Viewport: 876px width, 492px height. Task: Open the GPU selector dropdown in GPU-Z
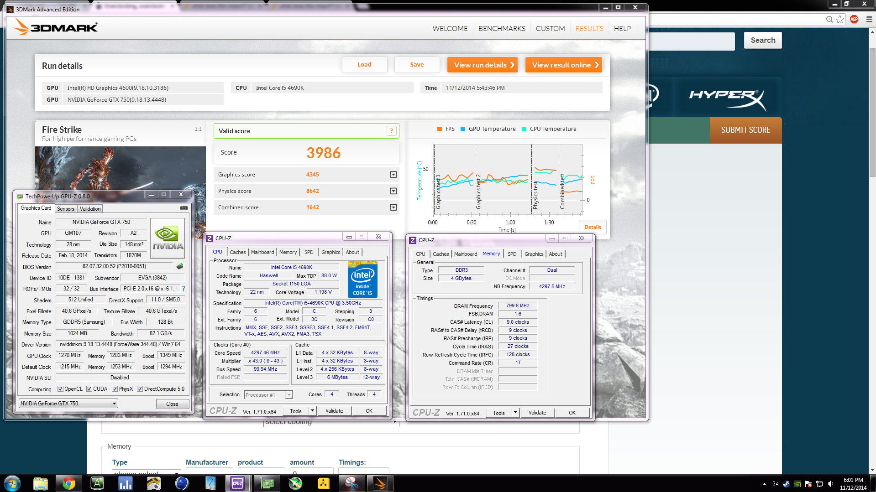coord(68,404)
